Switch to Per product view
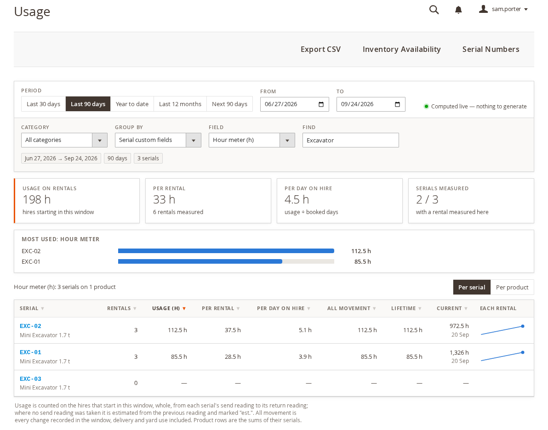Screen dimensions: 548x430 (x=512, y=287)
